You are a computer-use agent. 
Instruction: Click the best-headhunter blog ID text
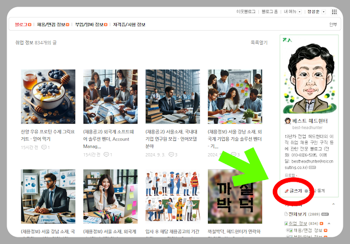click(x=307, y=127)
